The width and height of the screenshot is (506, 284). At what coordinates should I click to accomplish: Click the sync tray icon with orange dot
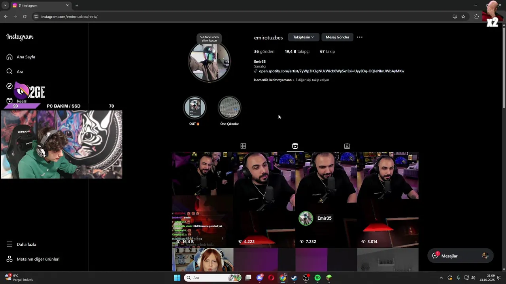450,278
